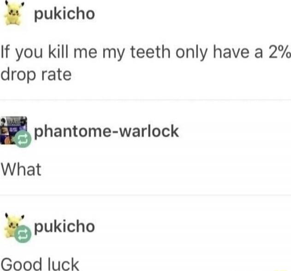Visit the phantome-warlock blog username
Image resolution: width=291 pixels, height=271 pixels.
click(107, 131)
